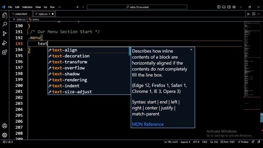Viewport: 263px width, 148px height.
Task: Click the feedback icon near Prettier
Action: (253, 142)
